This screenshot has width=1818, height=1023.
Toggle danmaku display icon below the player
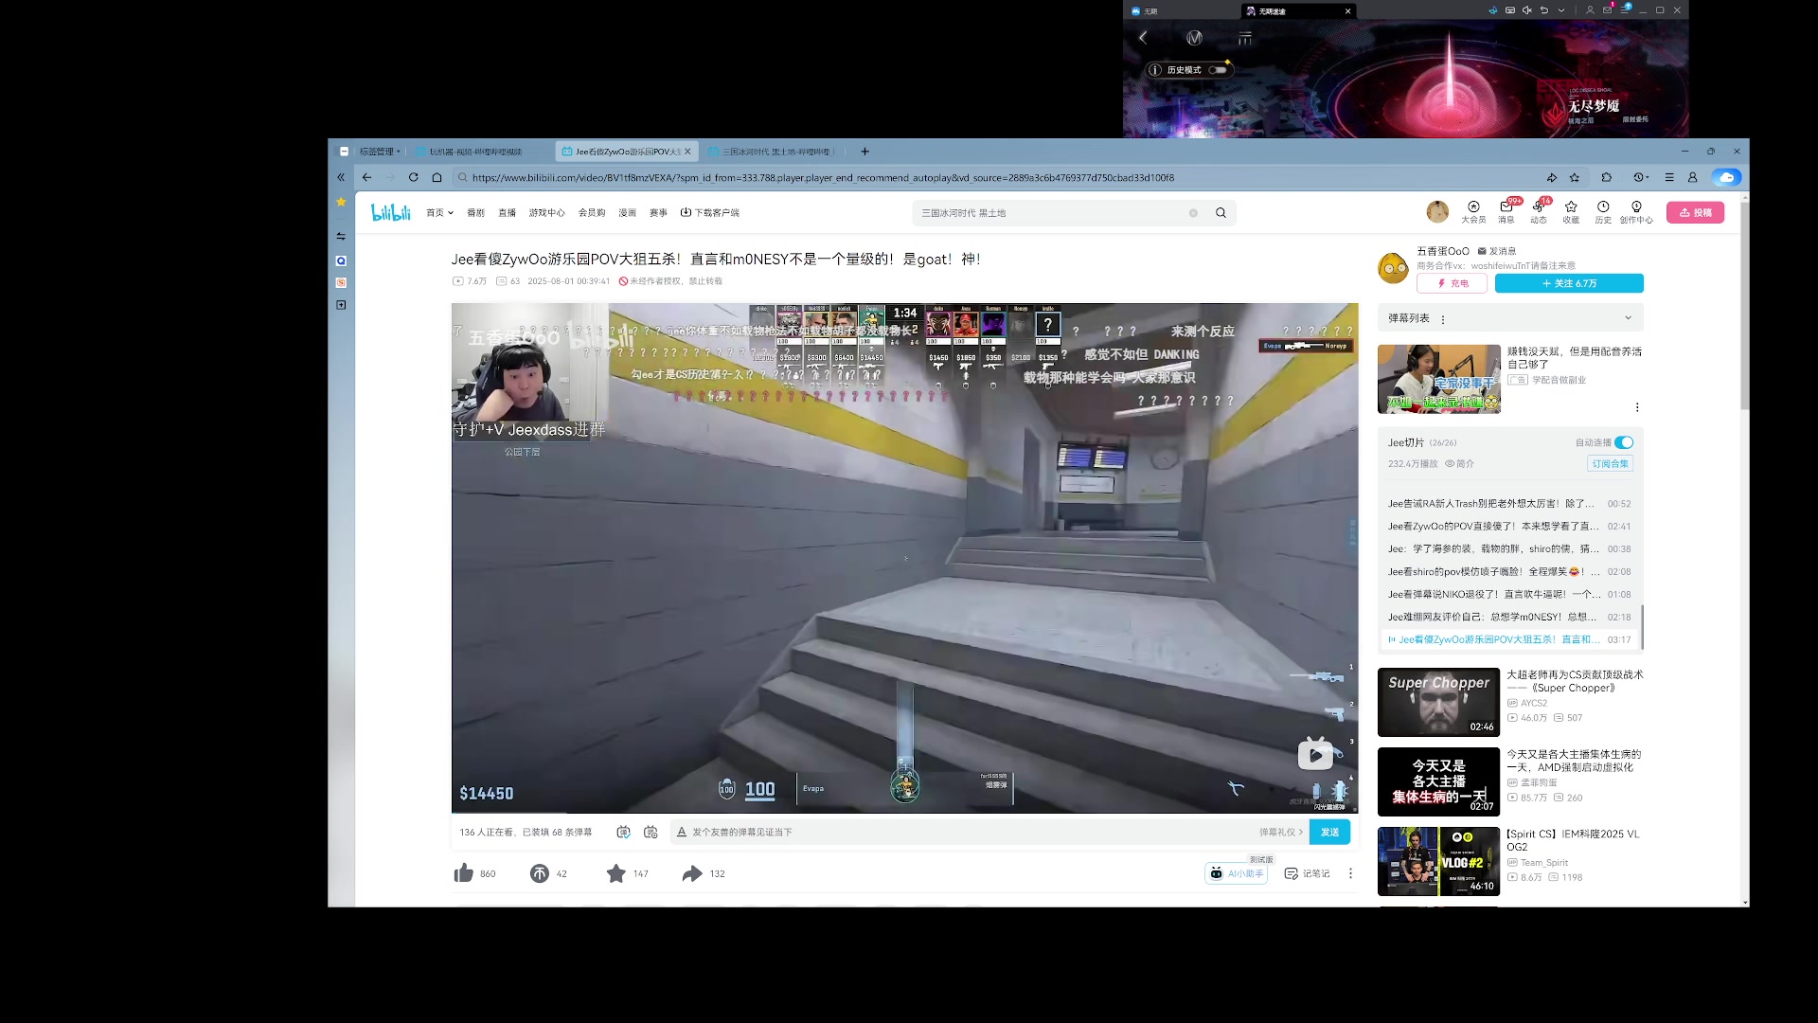coord(623,832)
